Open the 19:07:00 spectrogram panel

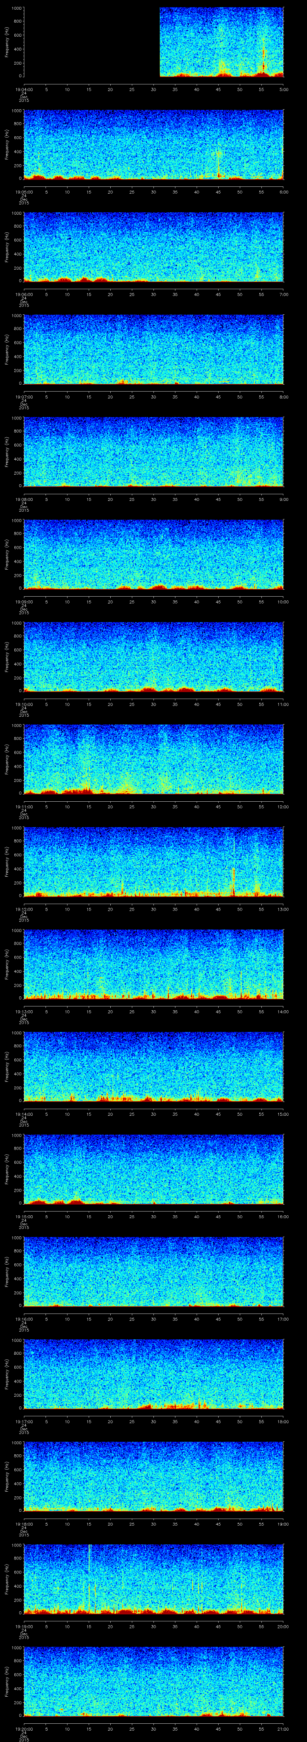pos(154,349)
